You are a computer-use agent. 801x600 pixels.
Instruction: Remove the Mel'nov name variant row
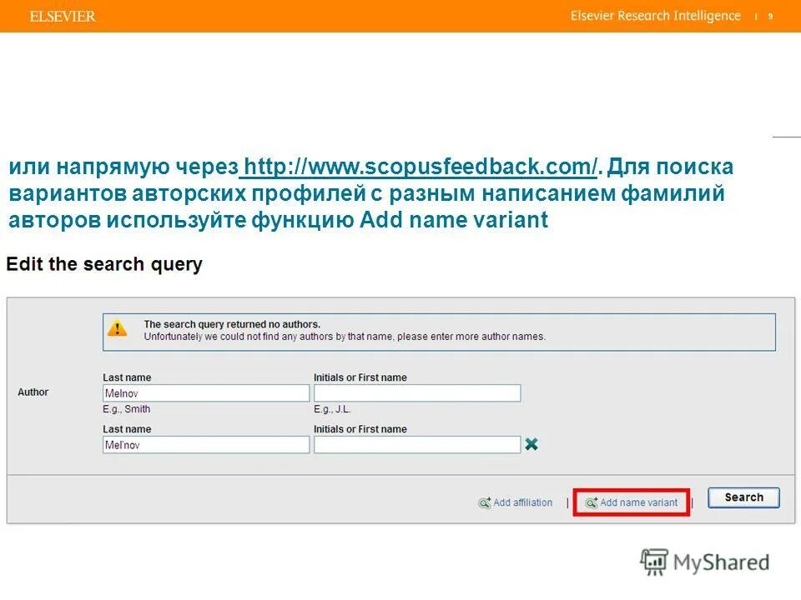point(531,444)
